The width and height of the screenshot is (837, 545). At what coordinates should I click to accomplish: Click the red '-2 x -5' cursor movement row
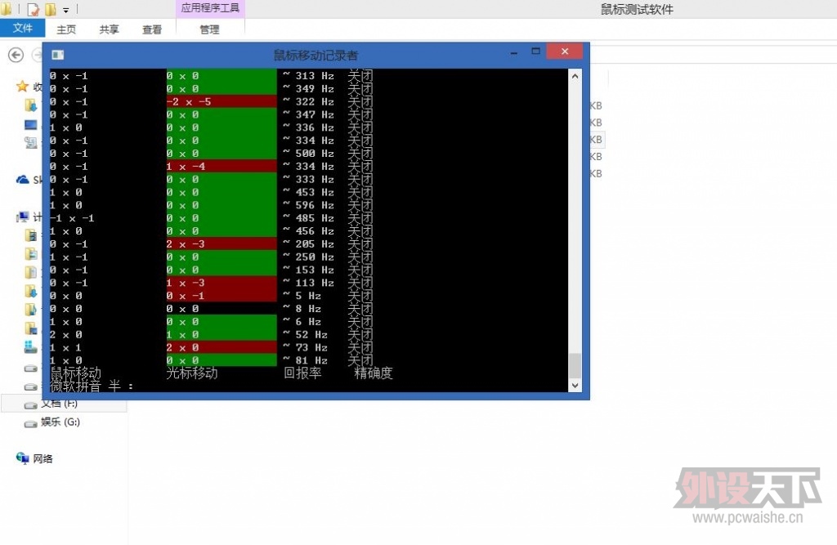(222, 101)
